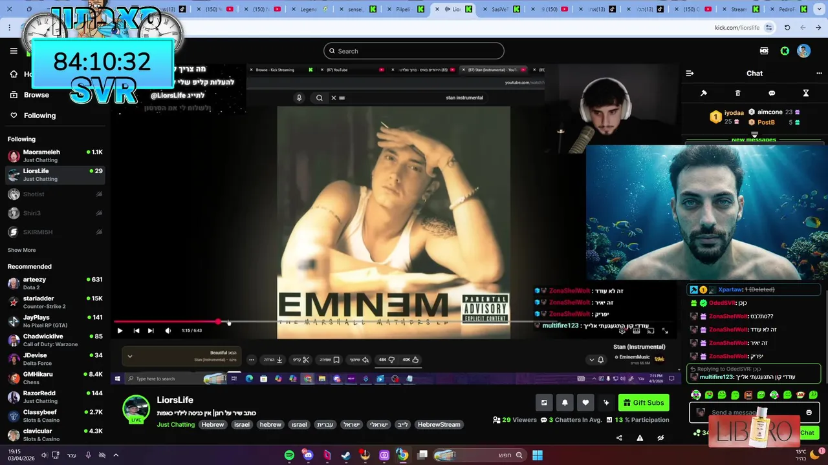Click the Send a message chat input

[754, 413]
